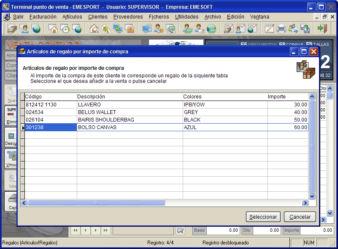Viewport: 338px width, 249px height.
Task: Click the house icon in the toolbar
Action: click(x=53, y=29)
